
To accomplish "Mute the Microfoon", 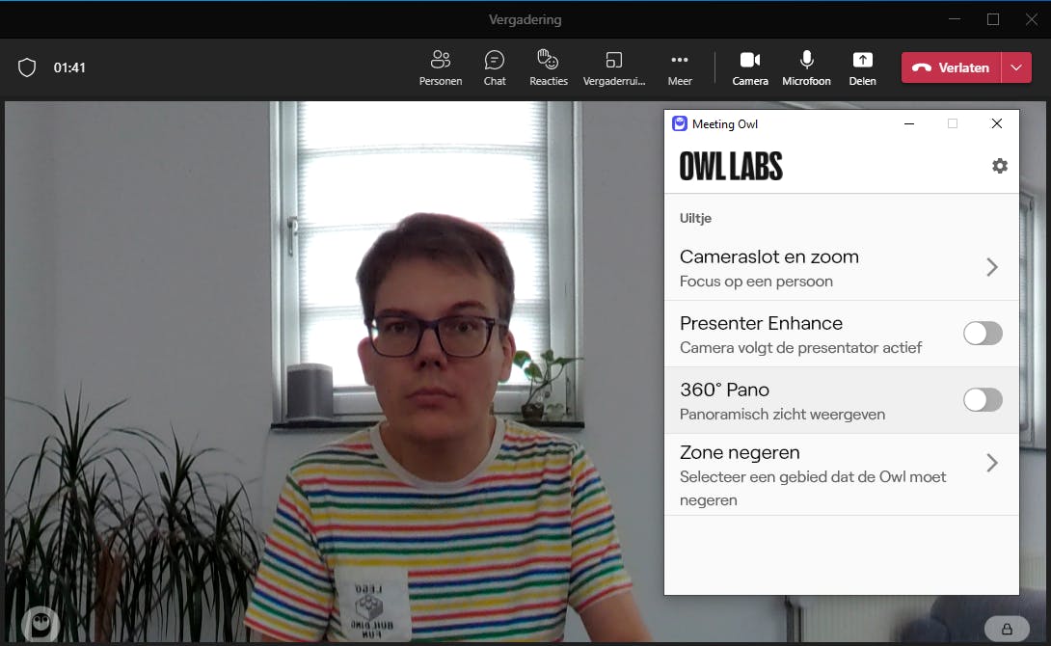I will coord(806,67).
